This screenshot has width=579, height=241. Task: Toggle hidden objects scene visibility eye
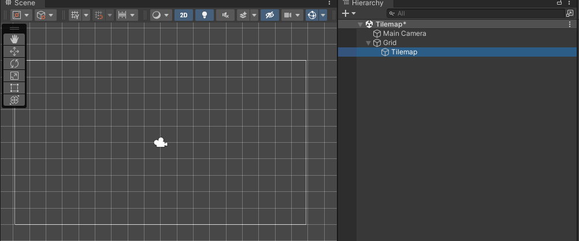click(x=269, y=15)
